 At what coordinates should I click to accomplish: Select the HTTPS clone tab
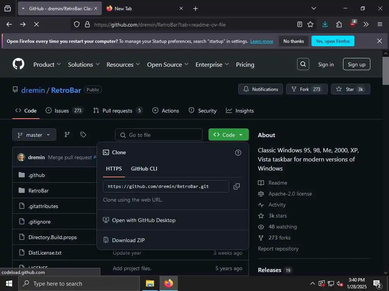pos(114,169)
